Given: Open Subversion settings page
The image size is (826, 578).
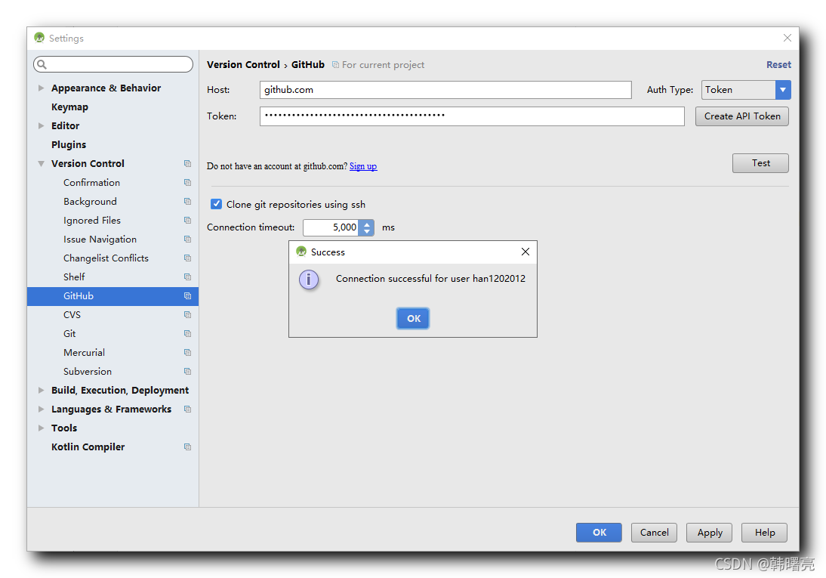Looking at the screenshot, I should point(88,371).
